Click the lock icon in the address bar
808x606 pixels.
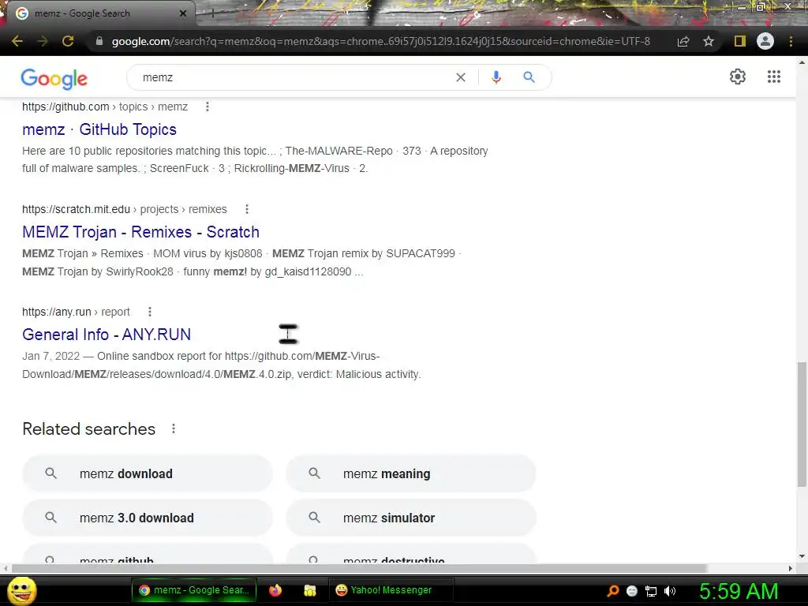coord(99,41)
